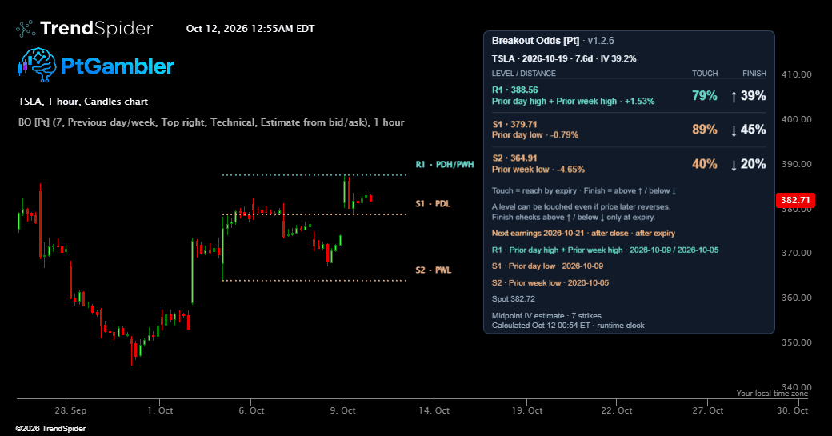832x436 pixels.
Task: Click the R1 dates line 2026-10-09 / 2026-10-05
Action: 606,250
